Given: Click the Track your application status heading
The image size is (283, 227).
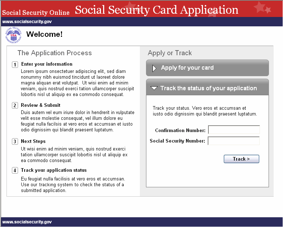Looking at the screenshot, I should 54,170.
